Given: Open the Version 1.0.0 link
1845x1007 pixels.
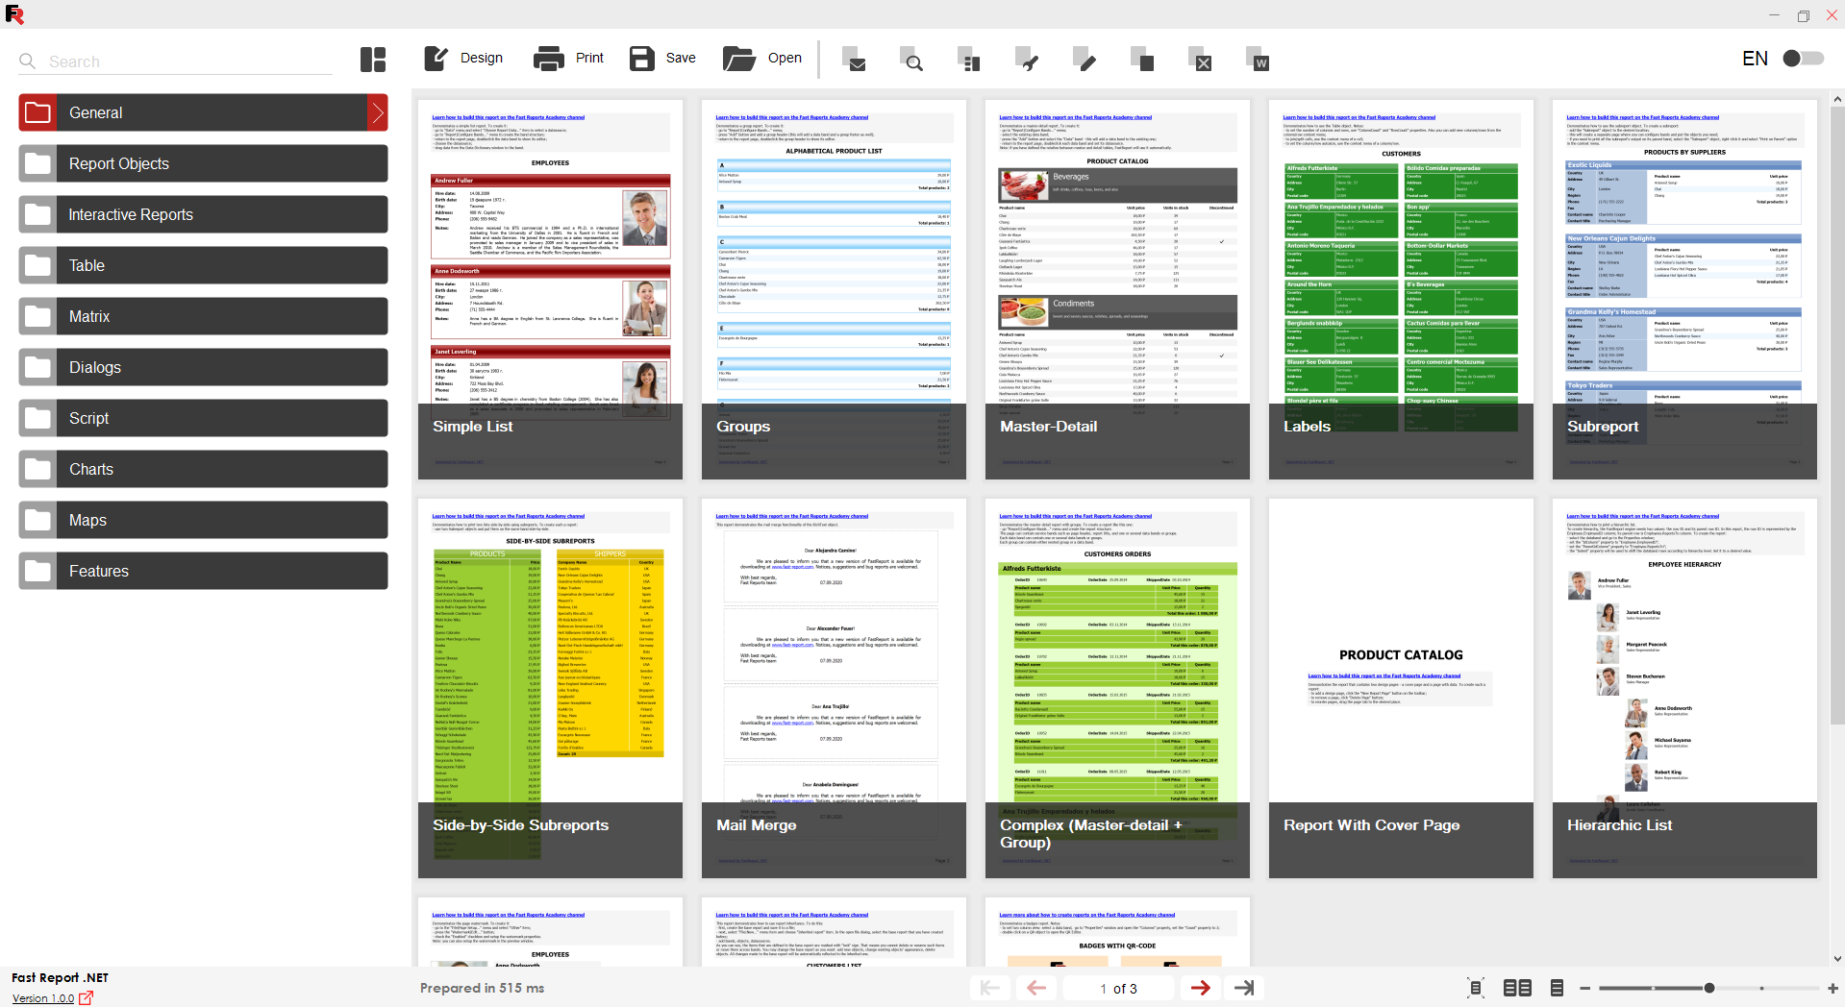Looking at the screenshot, I should click(43, 998).
